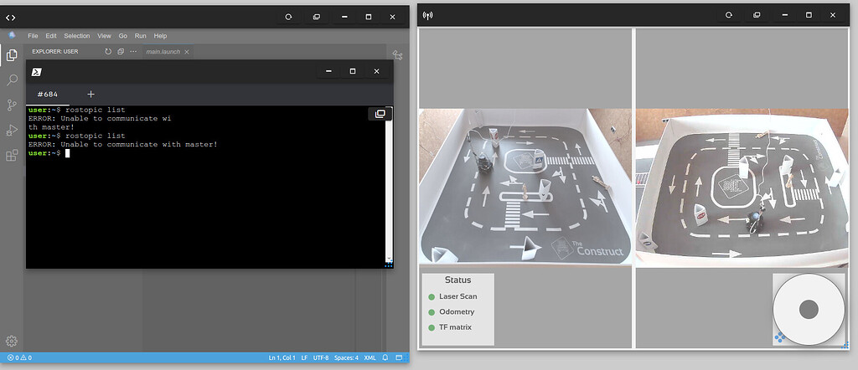
Task: Open the File menu
Action: [x=33, y=35]
